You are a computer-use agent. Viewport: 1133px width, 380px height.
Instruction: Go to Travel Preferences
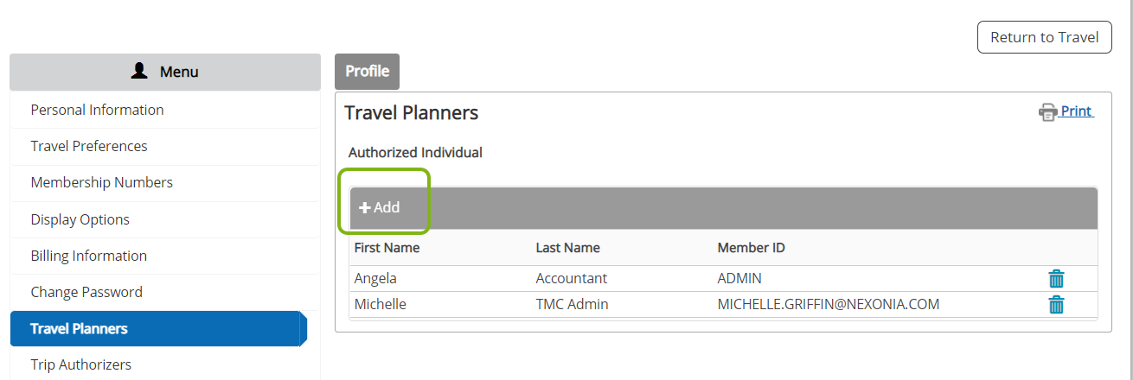pos(89,146)
